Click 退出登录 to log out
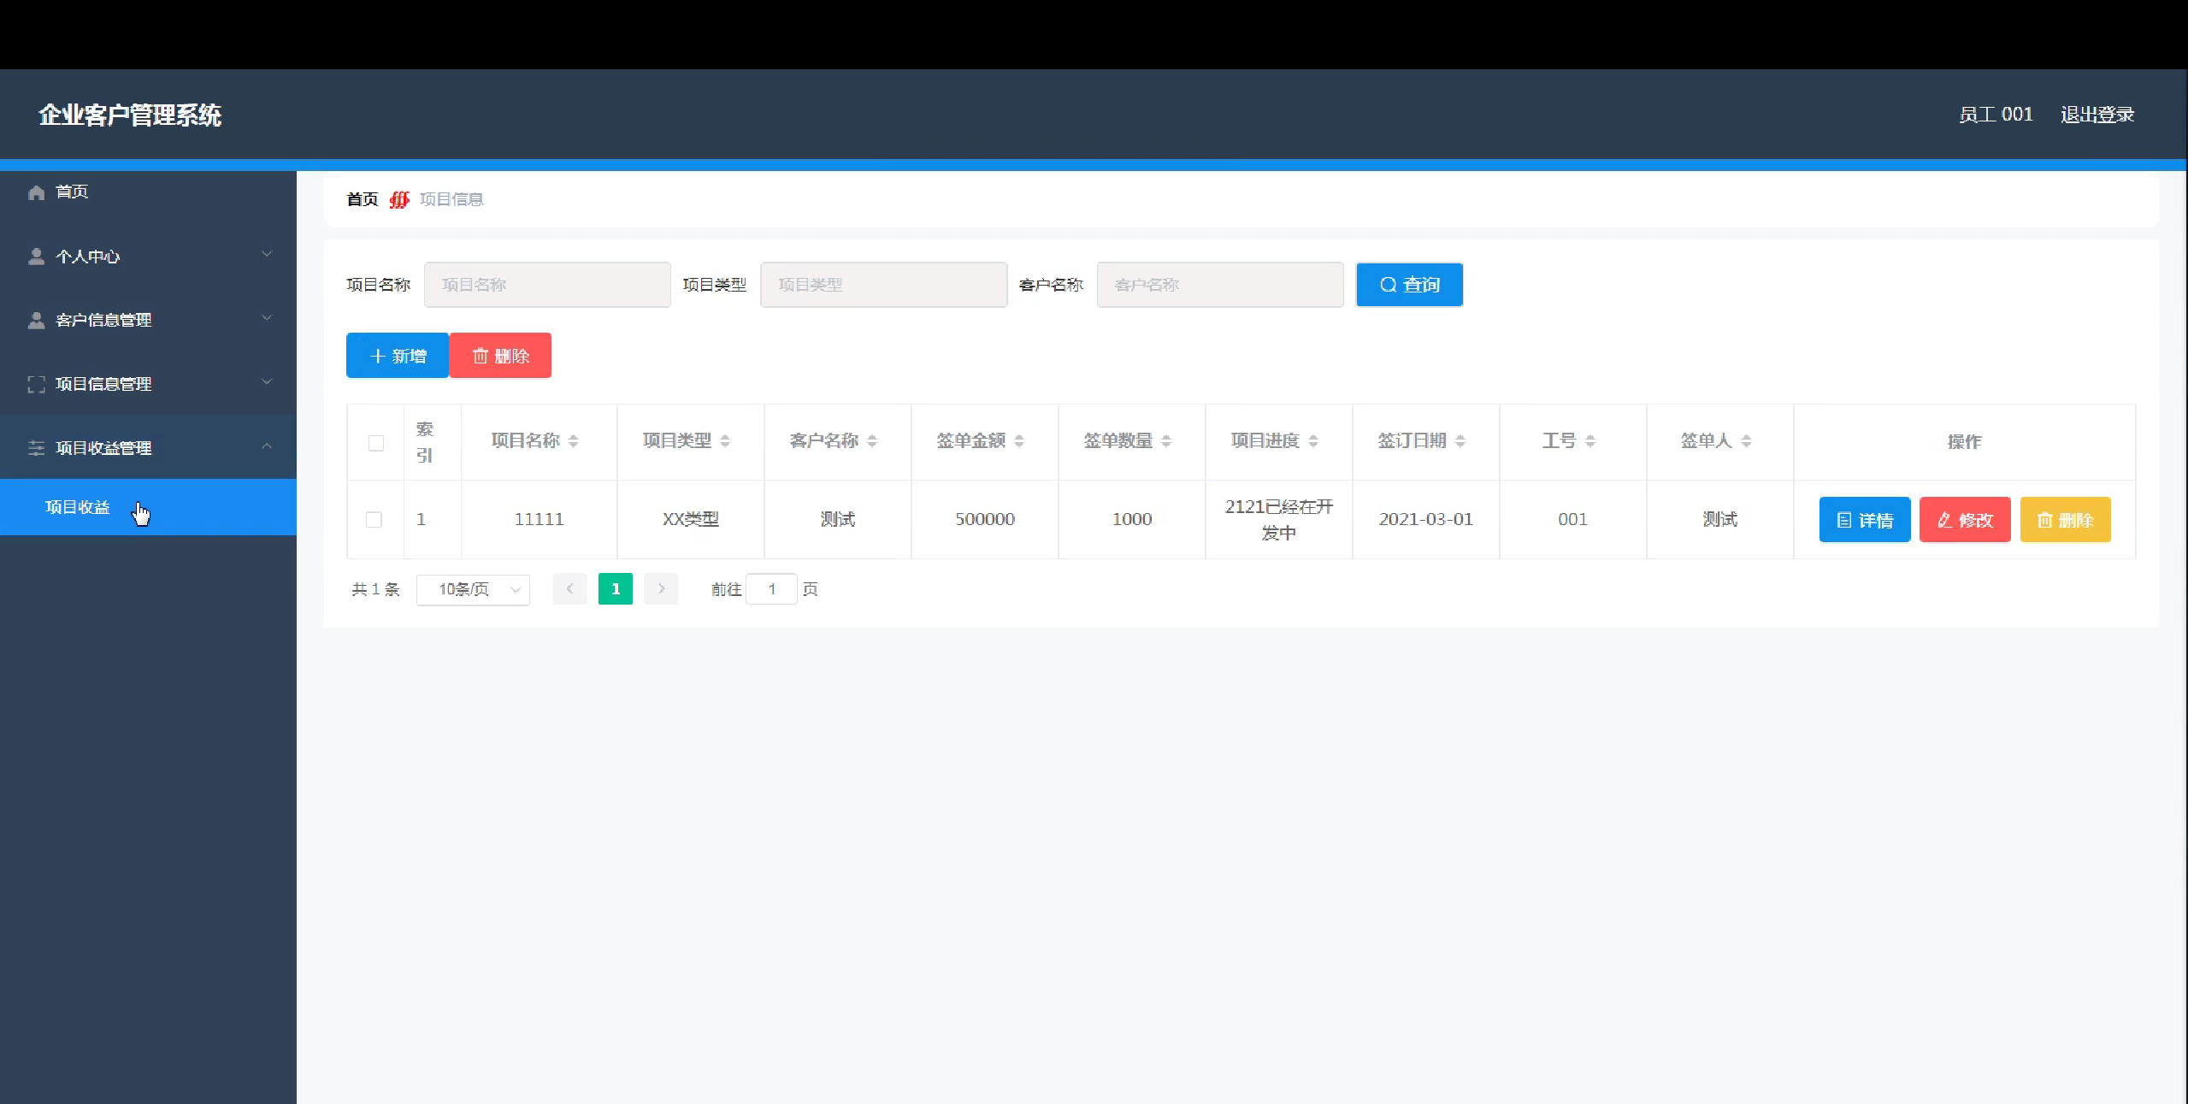Image resolution: width=2188 pixels, height=1104 pixels. tap(2097, 115)
